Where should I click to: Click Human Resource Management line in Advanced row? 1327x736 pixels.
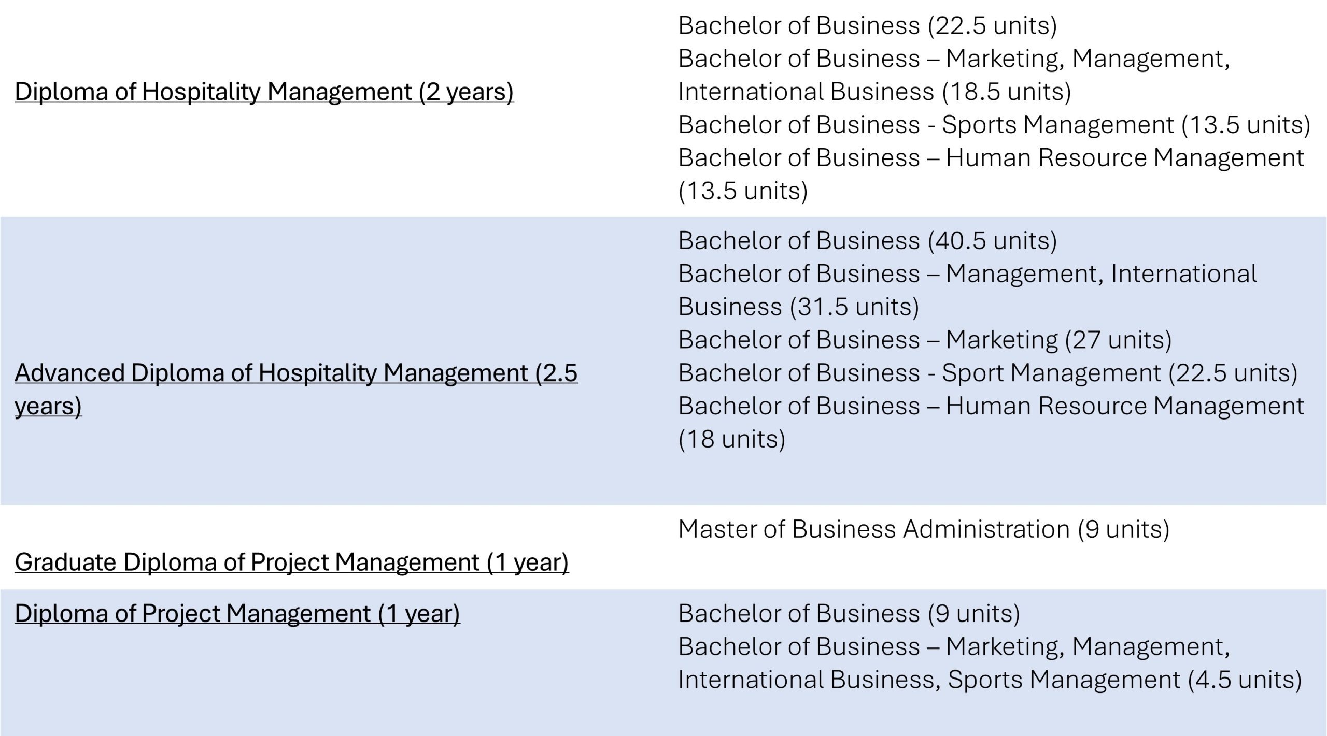pyautogui.click(x=991, y=406)
